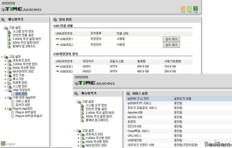
Task: Open the USB테더링 service row
Action: [179, 140]
